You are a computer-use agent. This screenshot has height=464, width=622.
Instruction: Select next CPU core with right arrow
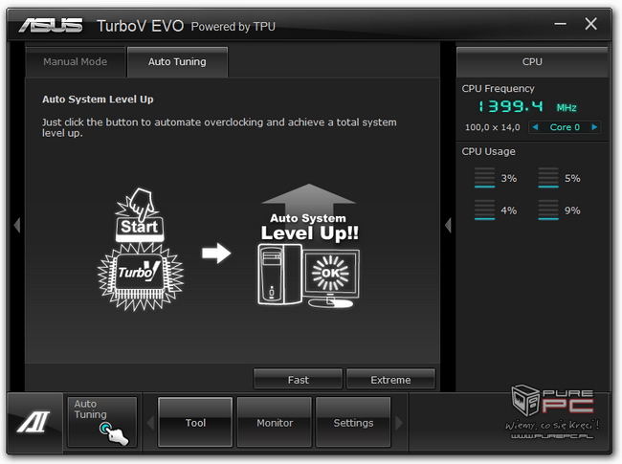pyautogui.click(x=594, y=127)
